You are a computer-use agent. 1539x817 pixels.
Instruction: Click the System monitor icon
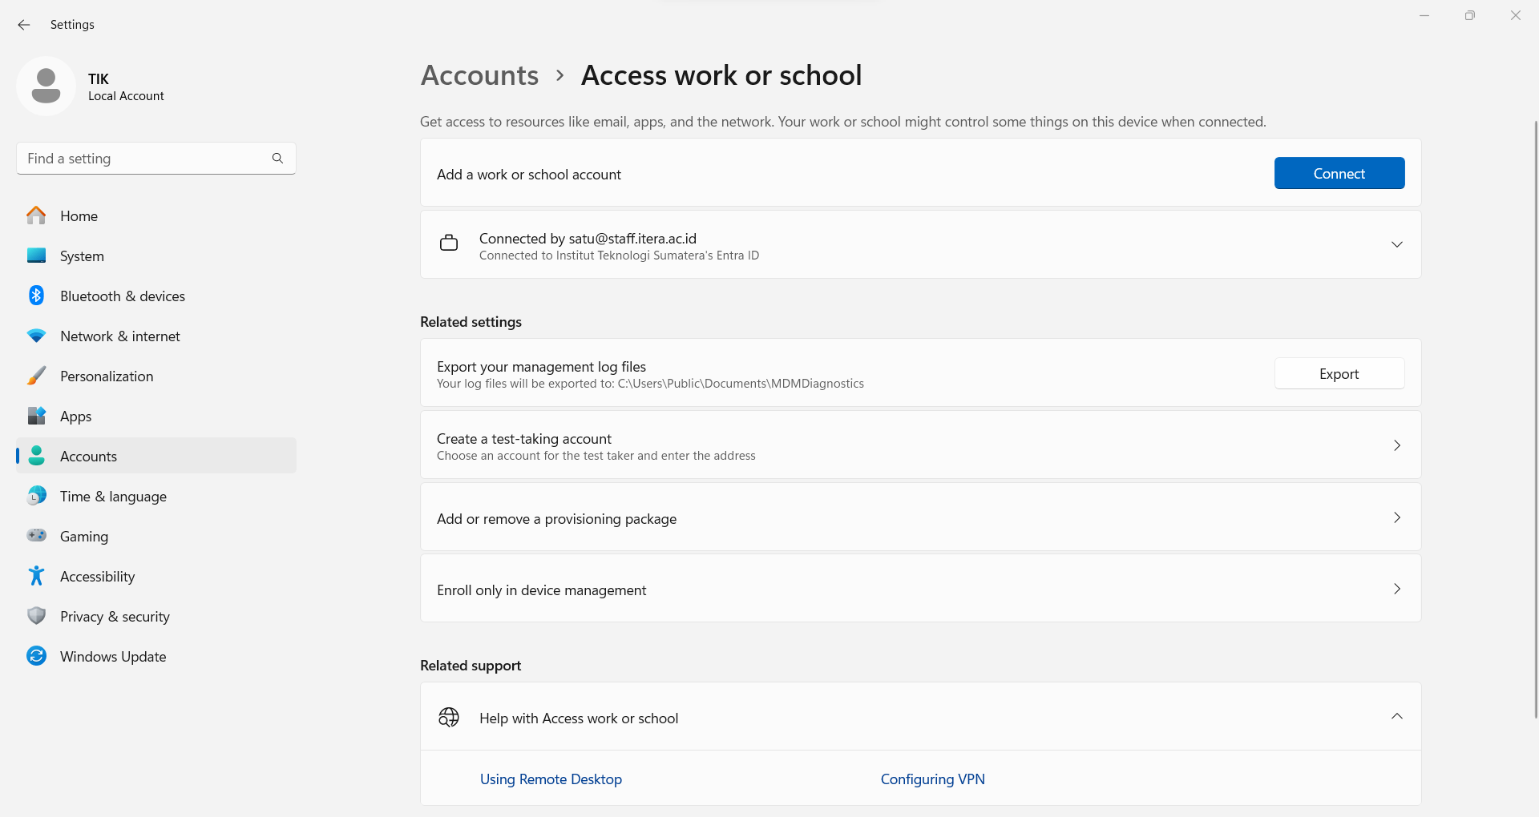(x=36, y=256)
